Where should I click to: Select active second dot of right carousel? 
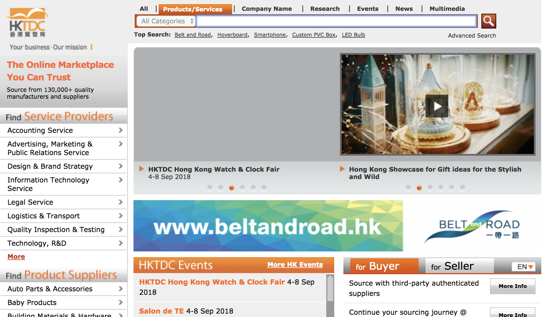tap(419, 188)
